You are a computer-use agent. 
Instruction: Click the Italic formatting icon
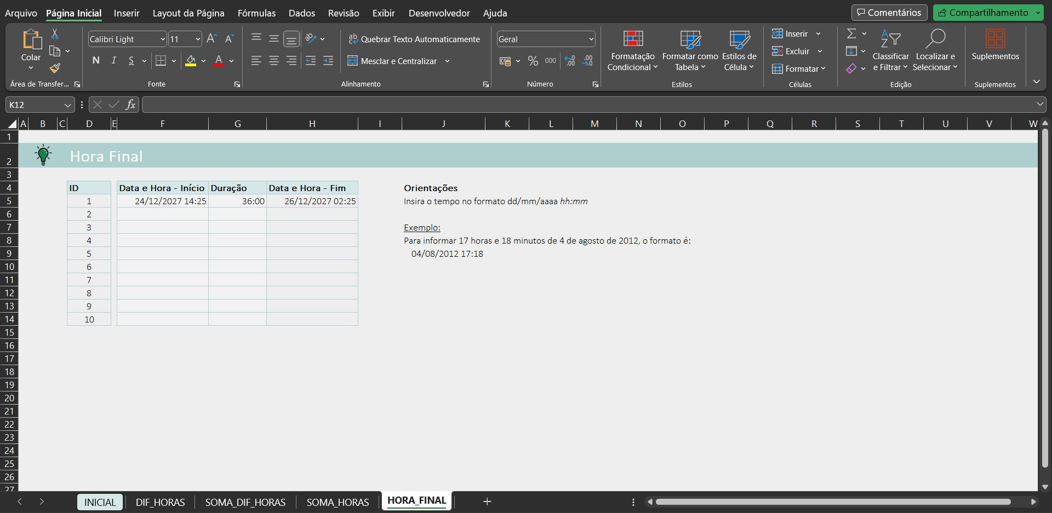(113, 61)
